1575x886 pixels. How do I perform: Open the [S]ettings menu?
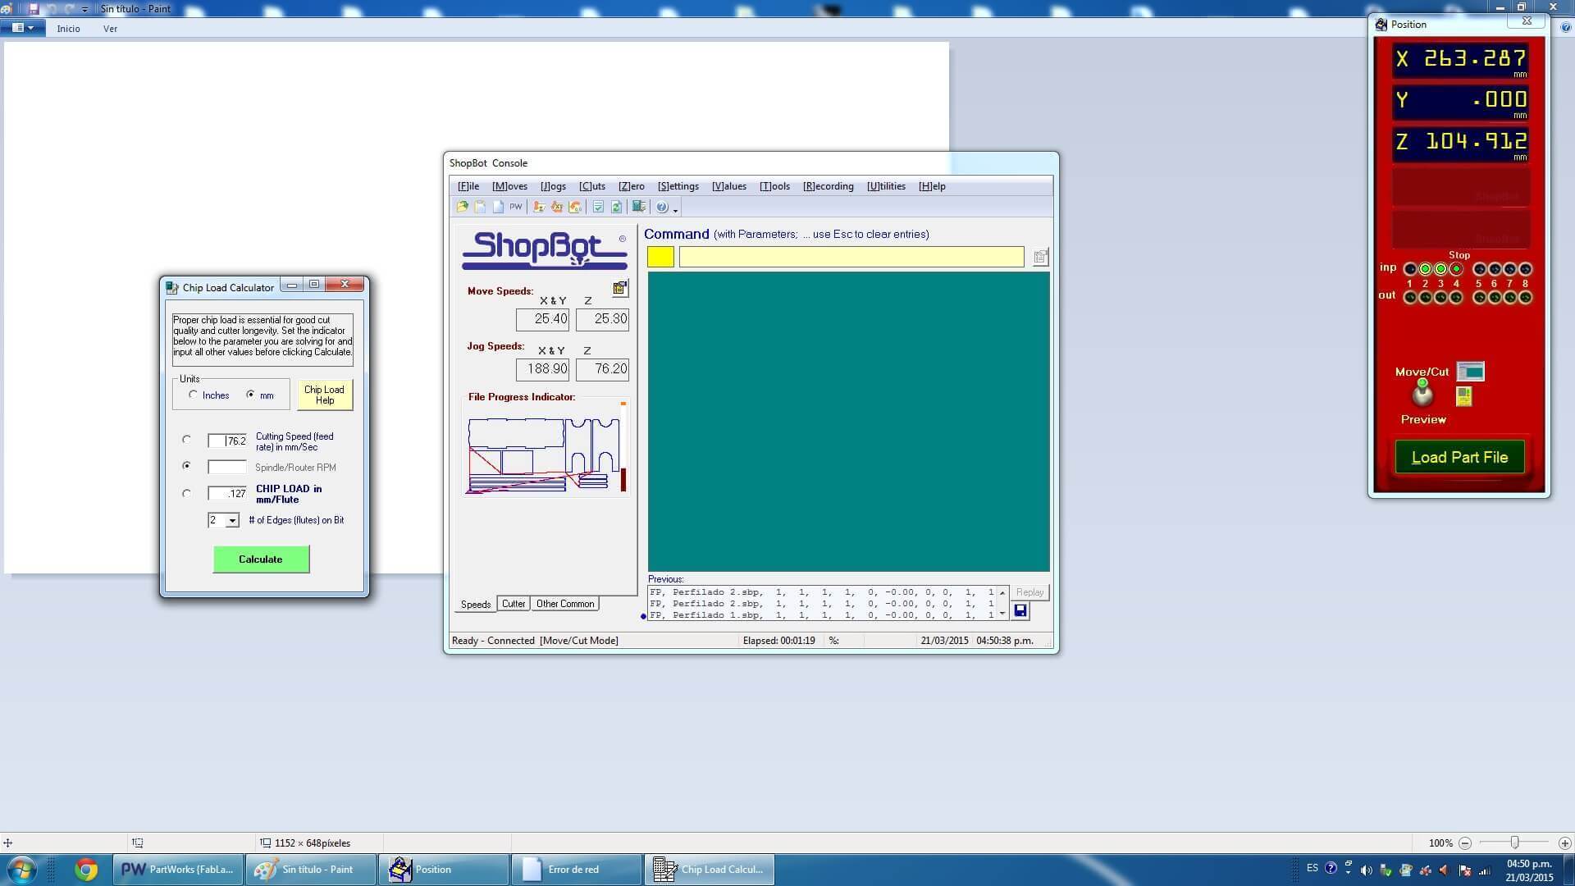click(678, 186)
